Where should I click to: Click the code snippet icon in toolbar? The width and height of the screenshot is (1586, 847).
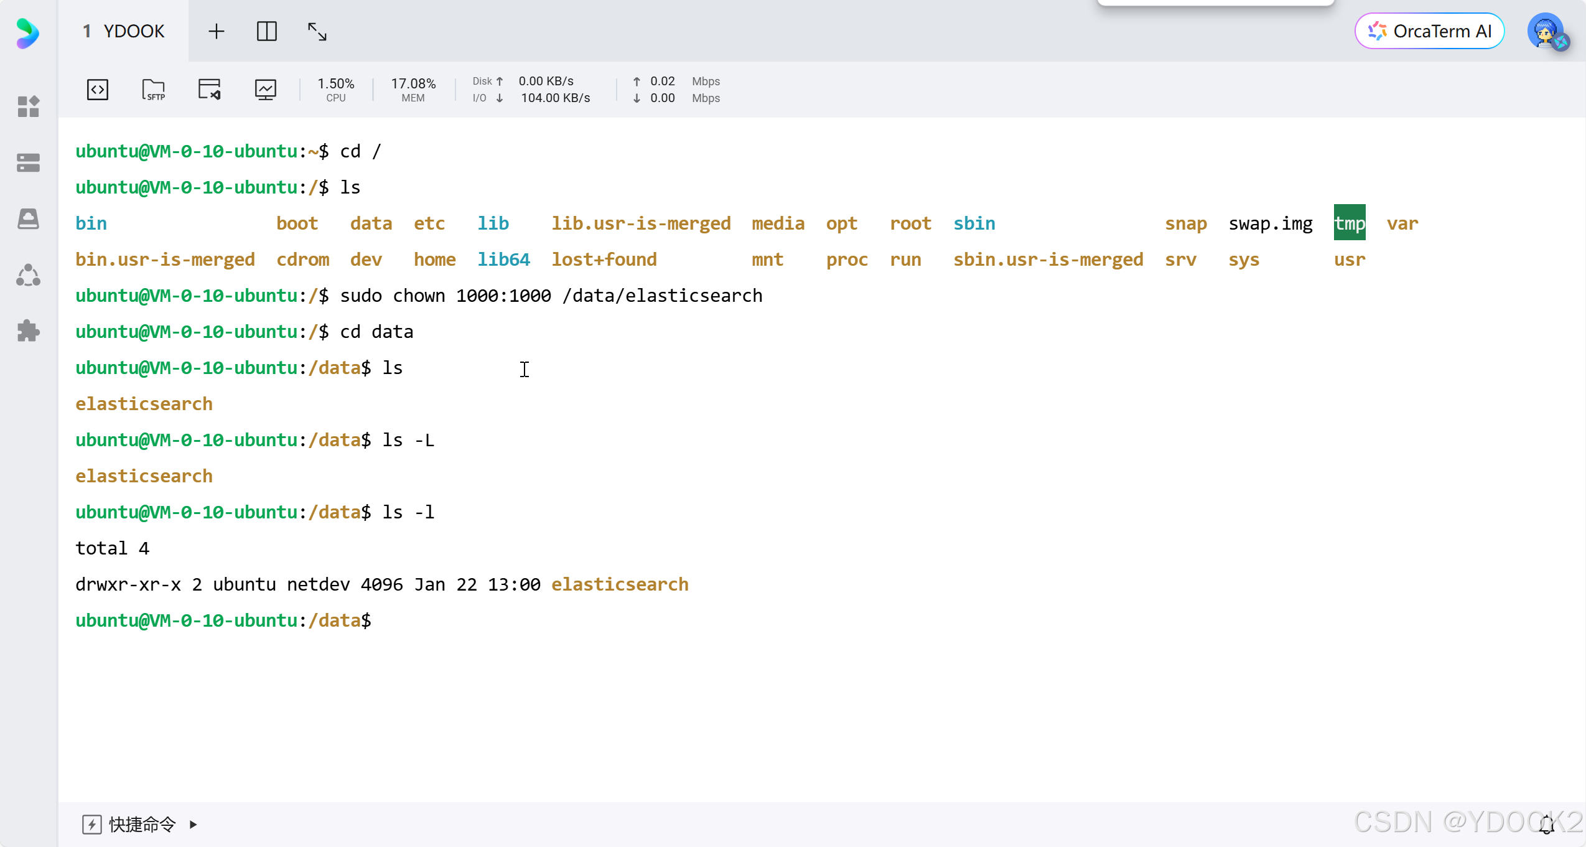(x=98, y=90)
